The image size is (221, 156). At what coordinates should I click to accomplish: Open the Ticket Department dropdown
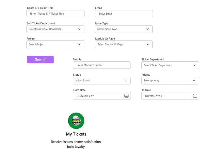tap(170, 65)
